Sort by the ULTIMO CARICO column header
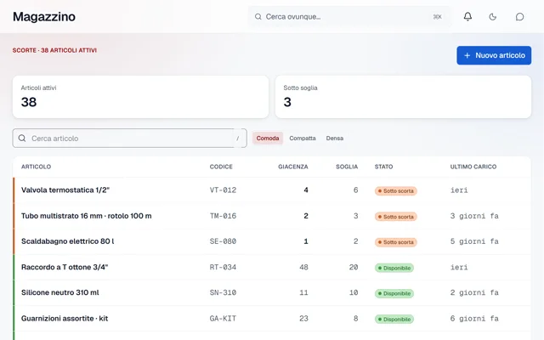The height and width of the screenshot is (340, 544). pyautogui.click(x=473, y=167)
